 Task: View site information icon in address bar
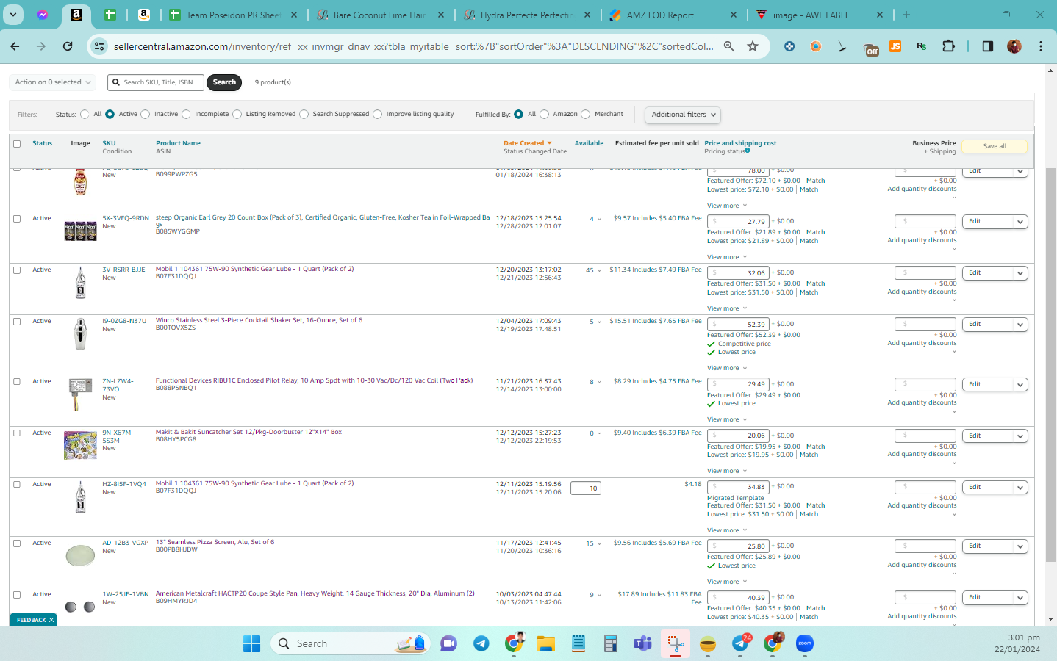point(98,46)
